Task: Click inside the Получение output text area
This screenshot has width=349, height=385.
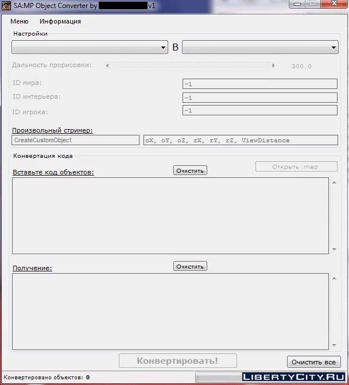Action: coord(170,312)
